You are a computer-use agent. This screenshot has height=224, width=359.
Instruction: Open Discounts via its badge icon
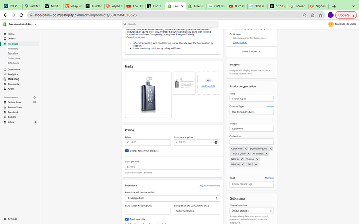5,84
